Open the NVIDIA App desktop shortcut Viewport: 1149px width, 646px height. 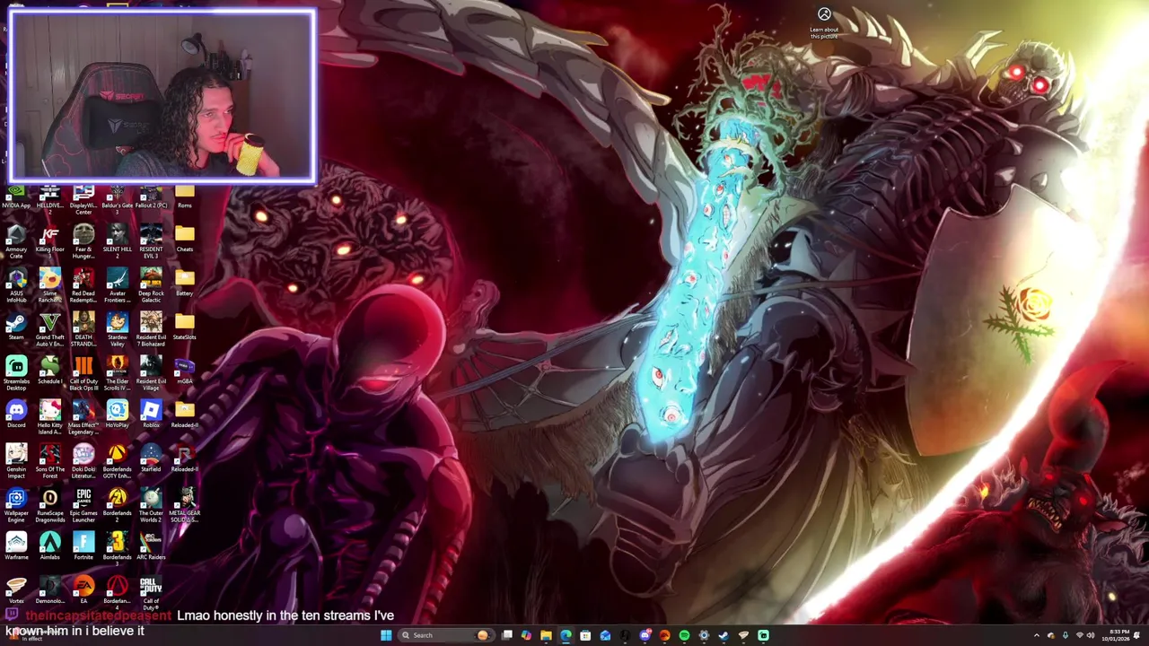16,196
